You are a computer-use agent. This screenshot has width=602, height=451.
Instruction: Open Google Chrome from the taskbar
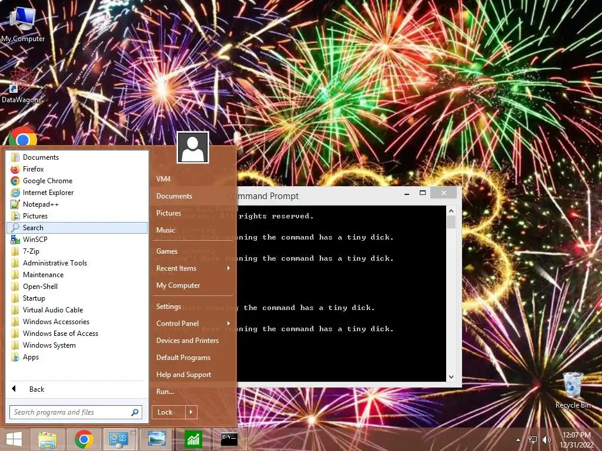click(83, 439)
